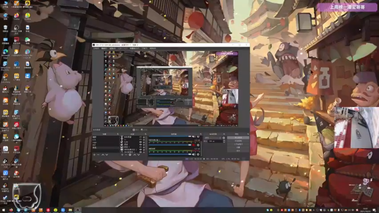
Task: Move the selected scene down
Action: tap(107, 155)
